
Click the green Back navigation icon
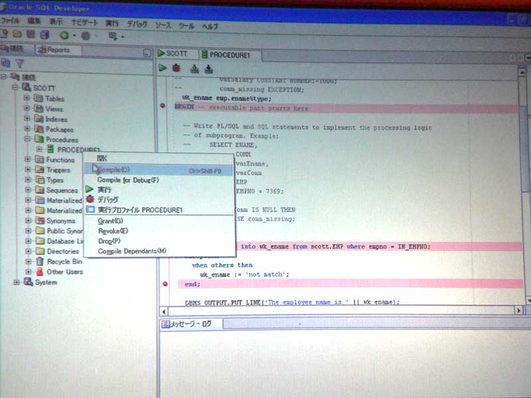pyautogui.click(x=64, y=35)
